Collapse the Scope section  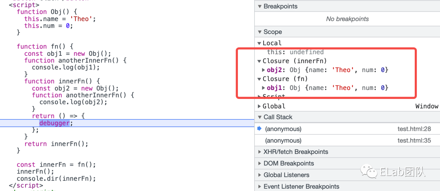(259, 32)
